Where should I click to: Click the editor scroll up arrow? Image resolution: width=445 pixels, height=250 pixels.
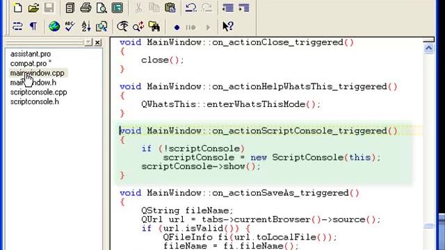429,49
